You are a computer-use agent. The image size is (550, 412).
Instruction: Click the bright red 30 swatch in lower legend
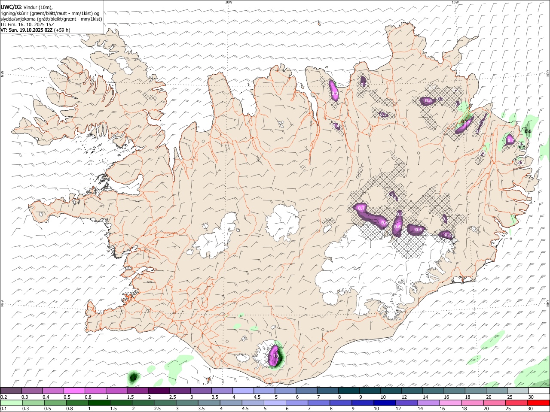(x=538, y=403)
